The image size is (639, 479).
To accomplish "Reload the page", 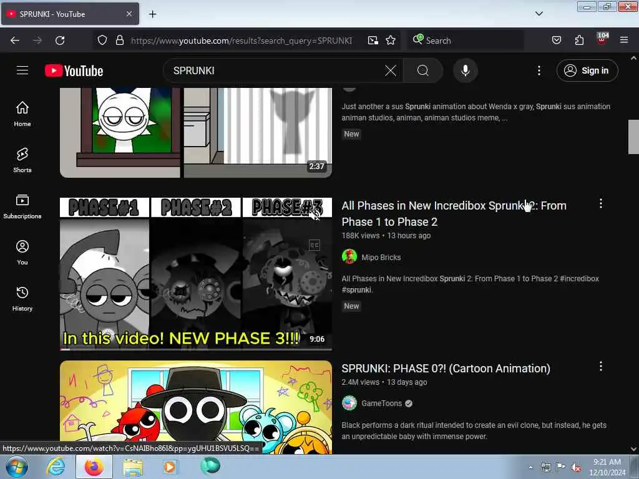I will pyautogui.click(x=60, y=41).
